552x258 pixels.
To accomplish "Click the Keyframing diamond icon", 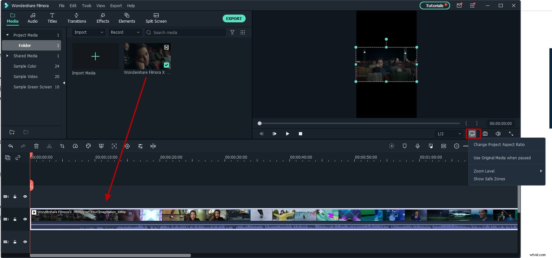I will [127, 146].
